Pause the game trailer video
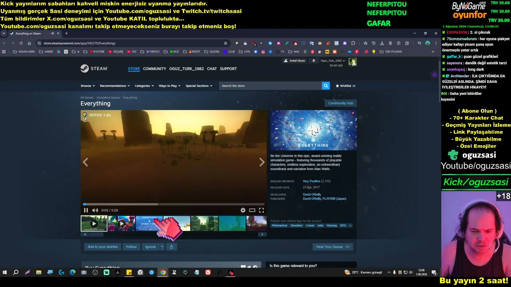511x287 pixels. pos(86,210)
